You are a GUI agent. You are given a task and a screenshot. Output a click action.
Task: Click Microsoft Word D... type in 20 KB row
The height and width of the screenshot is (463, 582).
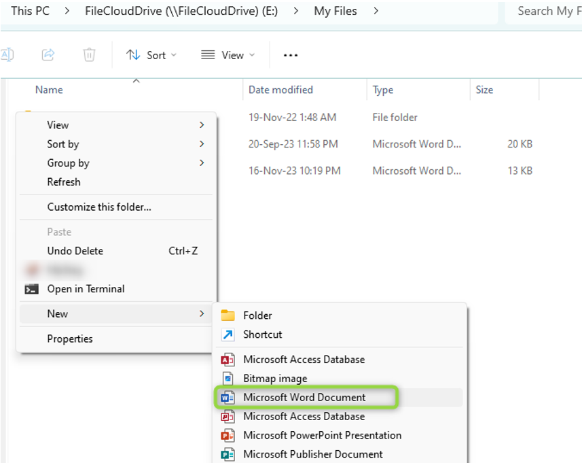click(x=417, y=144)
